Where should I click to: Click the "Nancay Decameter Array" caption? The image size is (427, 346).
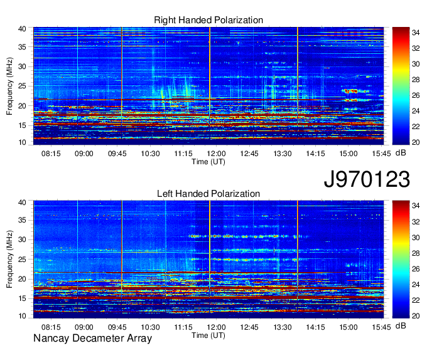point(92,338)
